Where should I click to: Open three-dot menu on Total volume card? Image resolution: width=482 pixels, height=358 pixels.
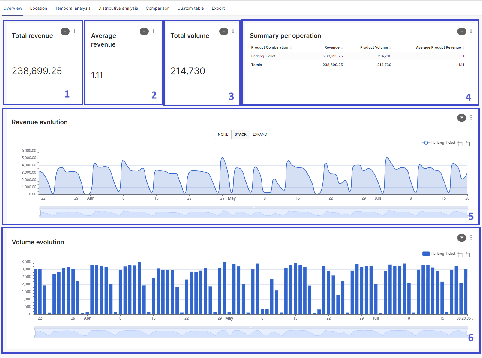pos(233,31)
